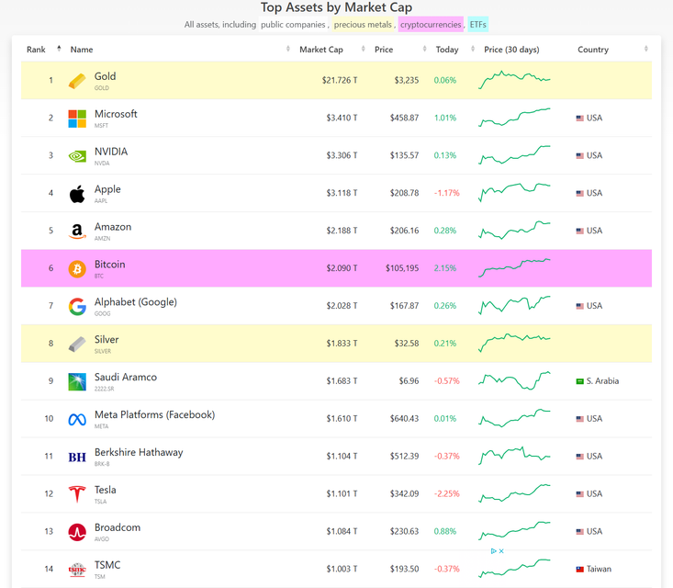Sort by Market Cap column arrows
673x588 pixels.
[x=363, y=49]
